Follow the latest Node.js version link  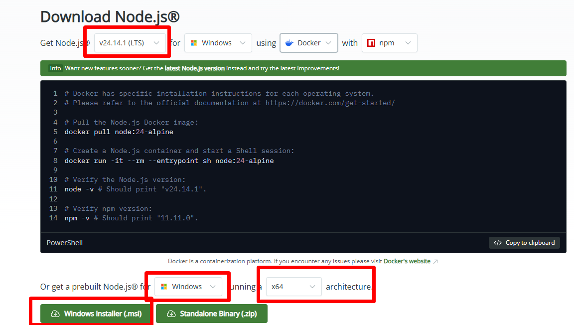(194, 68)
